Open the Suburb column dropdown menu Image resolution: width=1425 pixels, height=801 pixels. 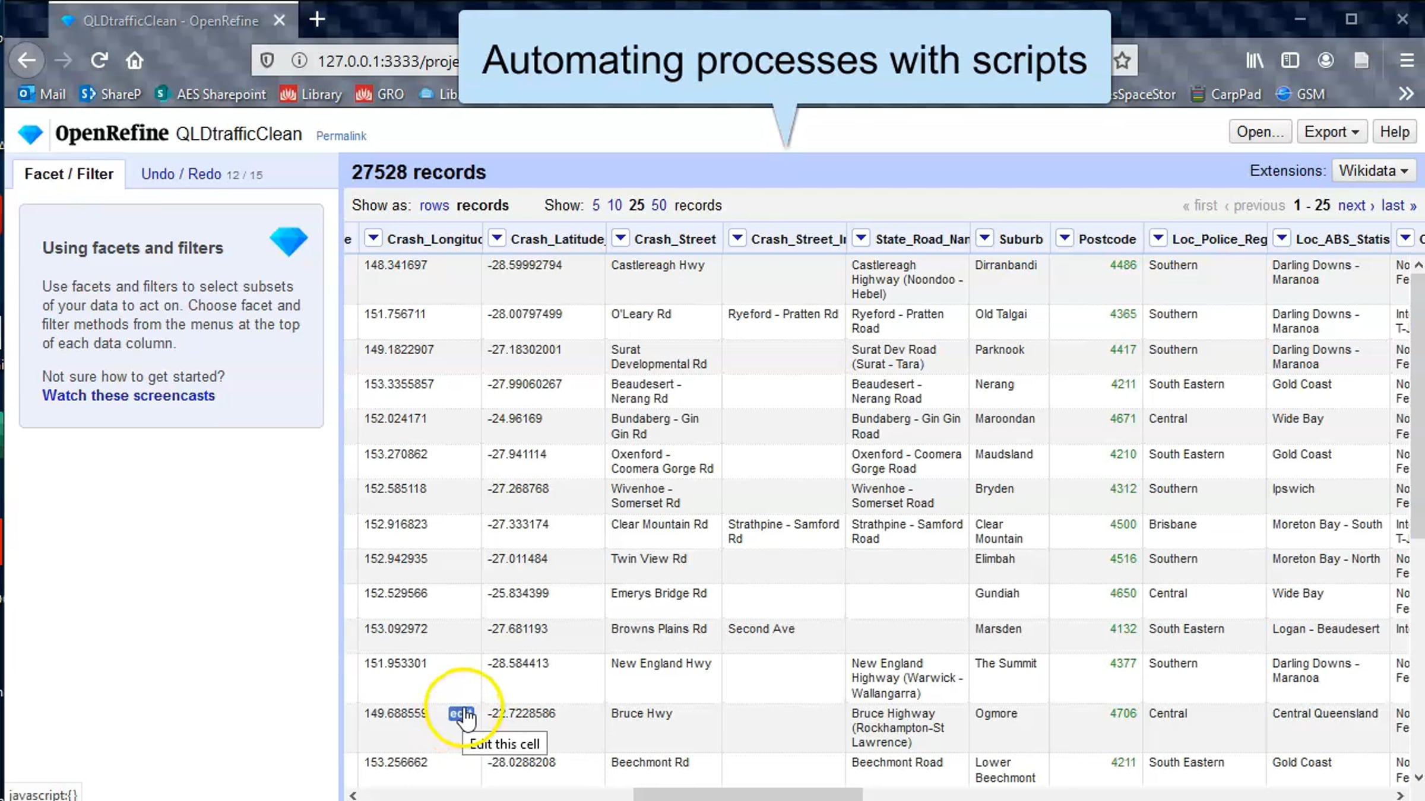tap(984, 239)
